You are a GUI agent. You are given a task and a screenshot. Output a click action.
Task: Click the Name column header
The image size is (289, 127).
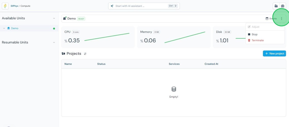coord(68,64)
